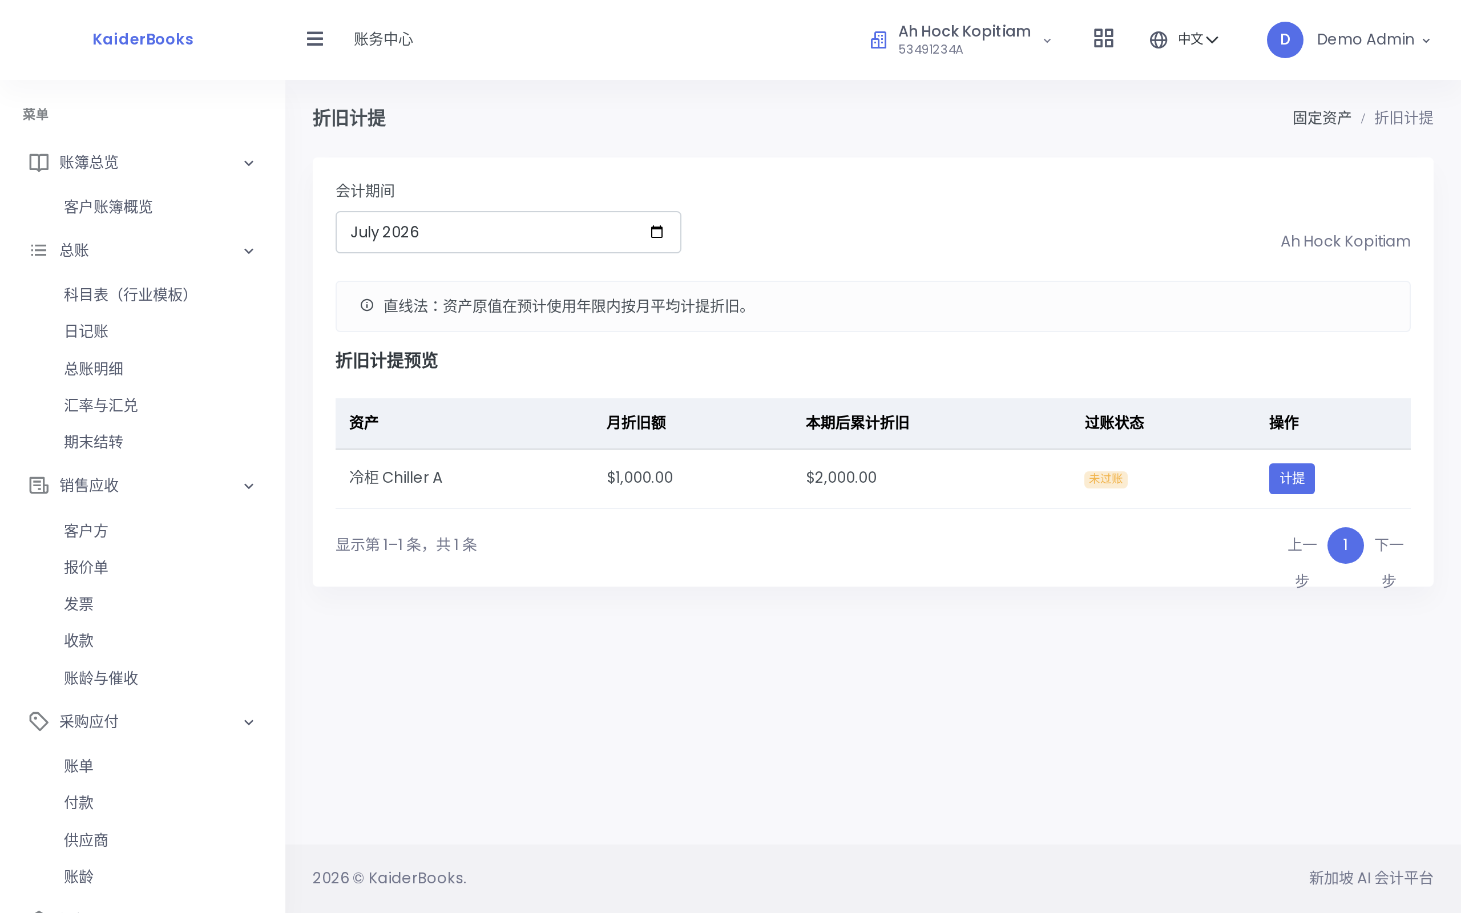Go to 期末结转 menu item
The image size is (1461, 913).
pyautogui.click(x=94, y=442)
